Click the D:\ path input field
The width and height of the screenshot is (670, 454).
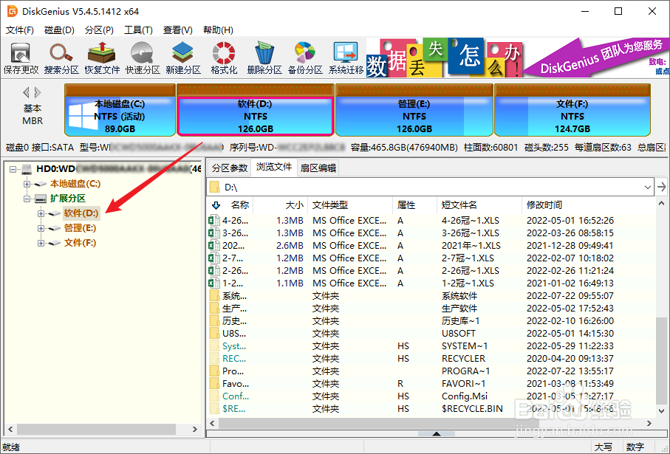pos(431,187)
